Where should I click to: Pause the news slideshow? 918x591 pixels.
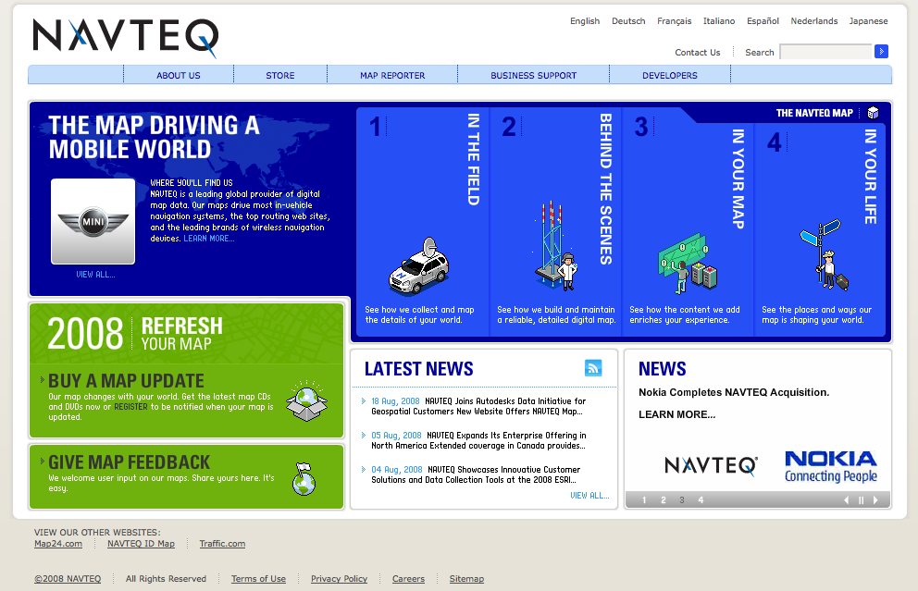pos(862,499)
